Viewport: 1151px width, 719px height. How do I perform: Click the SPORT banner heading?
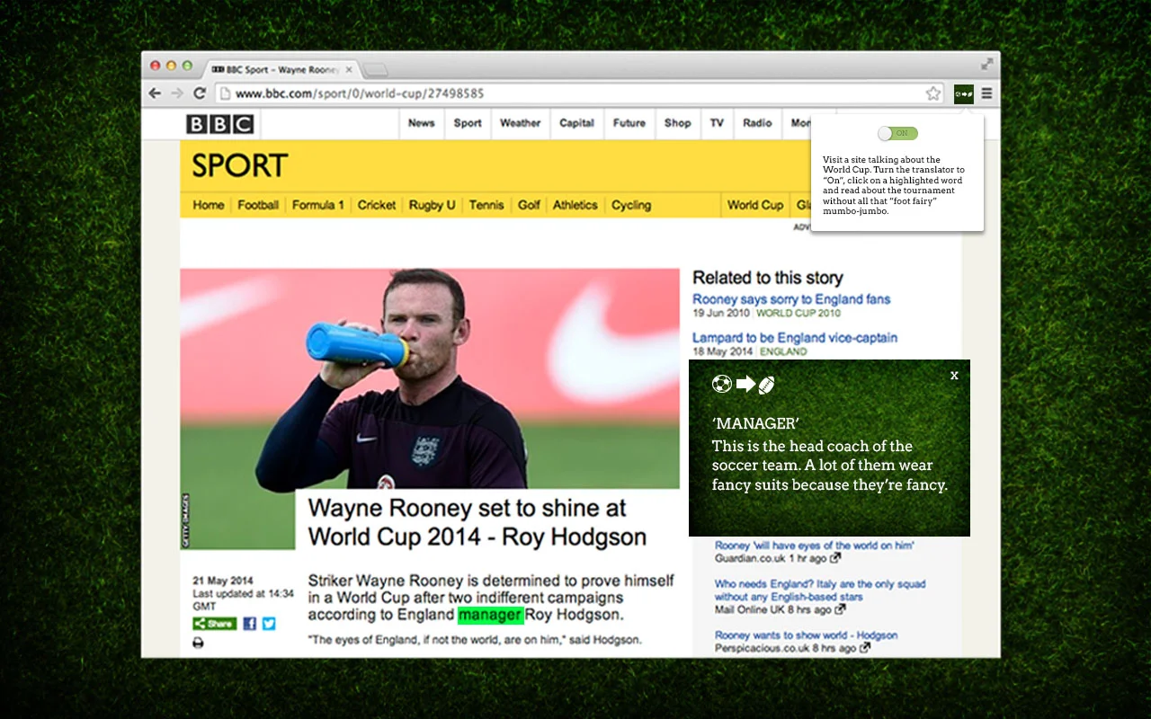tap(239, 165)
